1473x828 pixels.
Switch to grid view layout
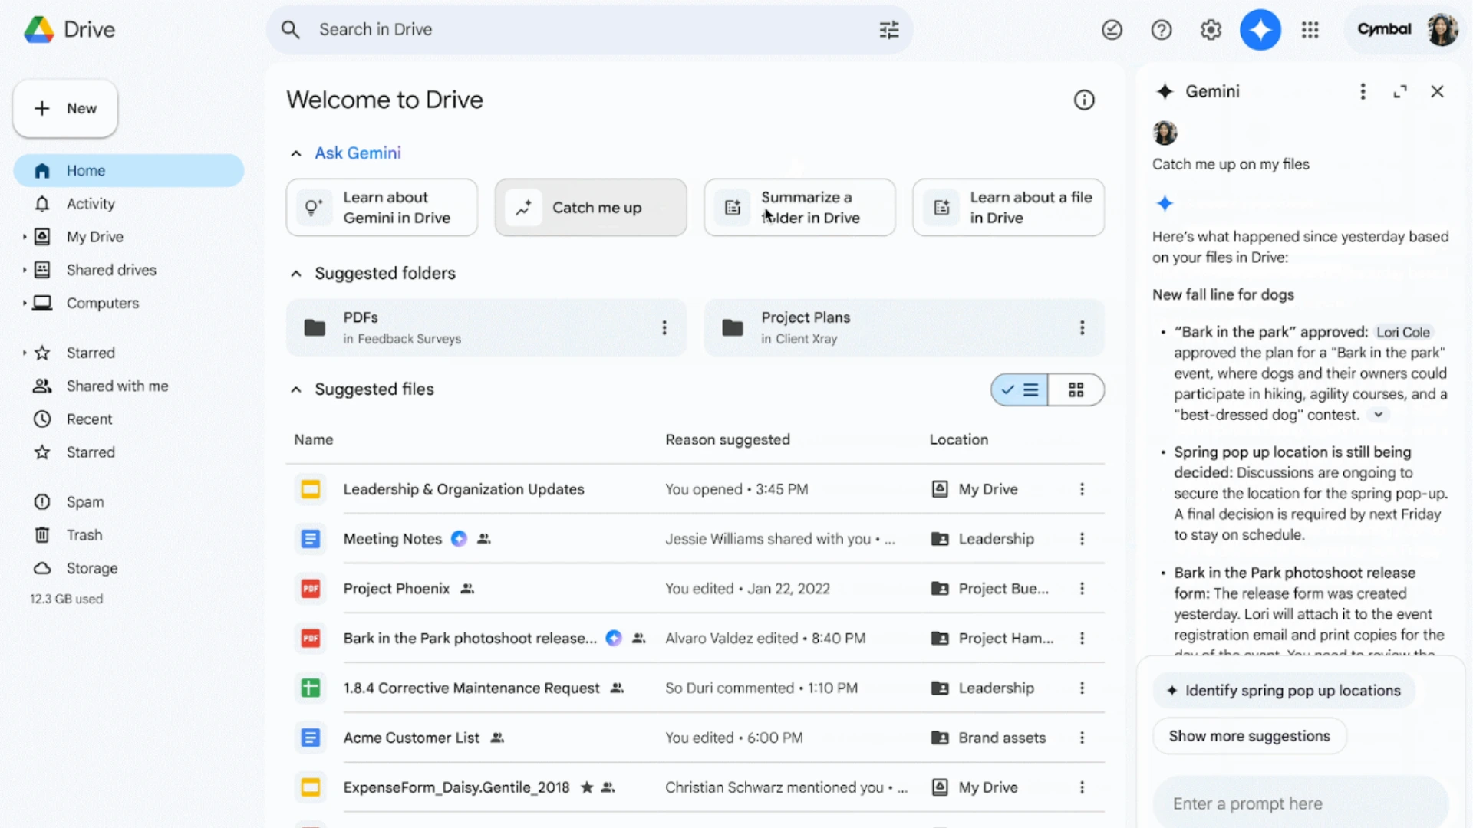coord(1076,390)
